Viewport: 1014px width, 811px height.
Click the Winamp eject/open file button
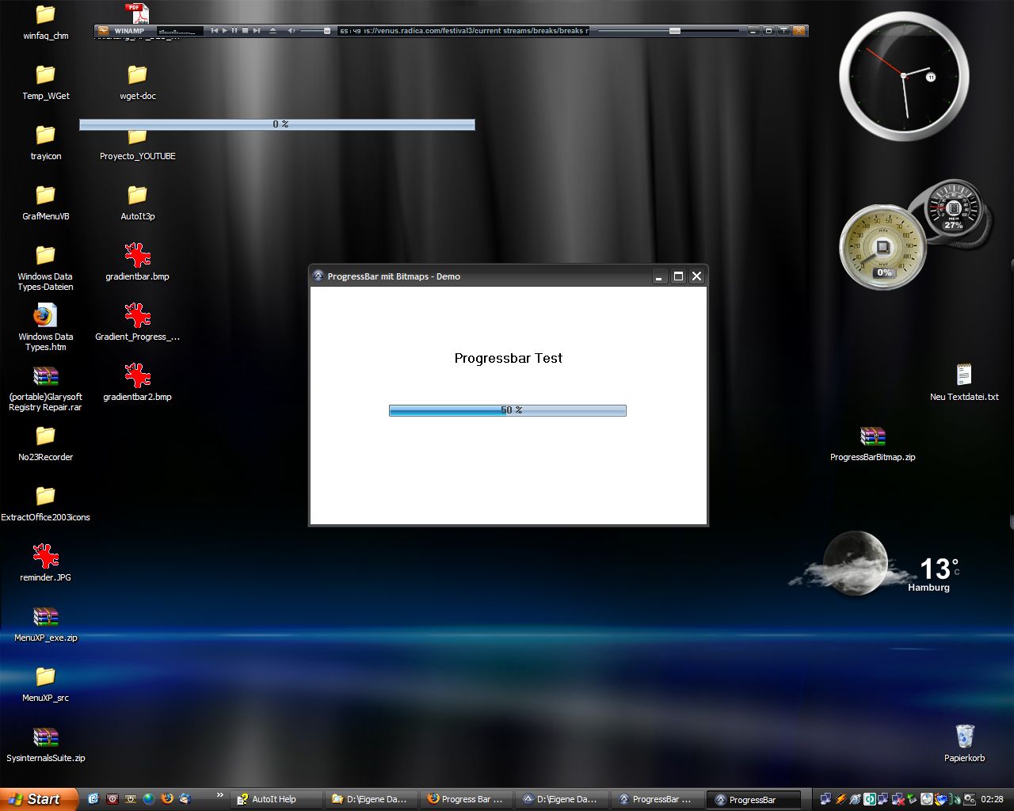pos(273,31)
